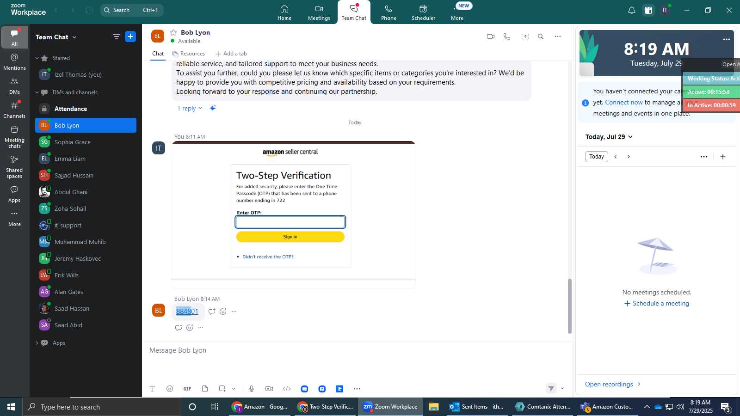740x416 pixels.
Task: Record a video message
Action: 269,389
